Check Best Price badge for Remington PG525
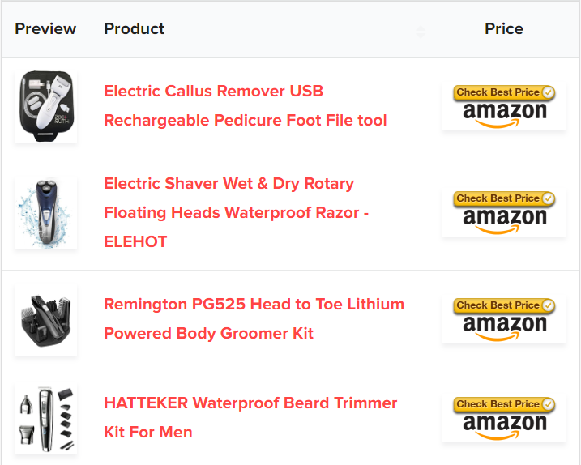Screen dimensions: 581x465 (x=503, y=305)
